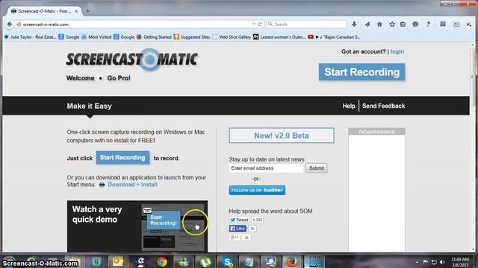Open the Getting Started bookmark
This screenshot has width=478, height=268.
click(x=154, y=36)
